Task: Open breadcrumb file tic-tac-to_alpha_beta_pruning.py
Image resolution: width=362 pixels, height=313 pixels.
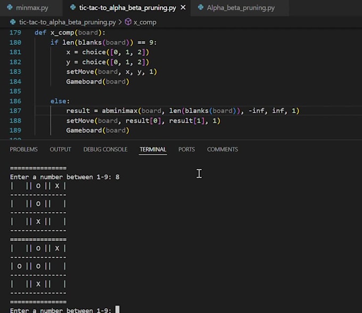Action: [68, 22]
